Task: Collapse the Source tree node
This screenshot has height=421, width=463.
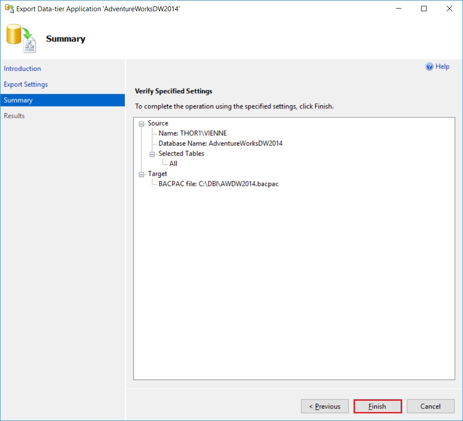Action: click(141, 124)
